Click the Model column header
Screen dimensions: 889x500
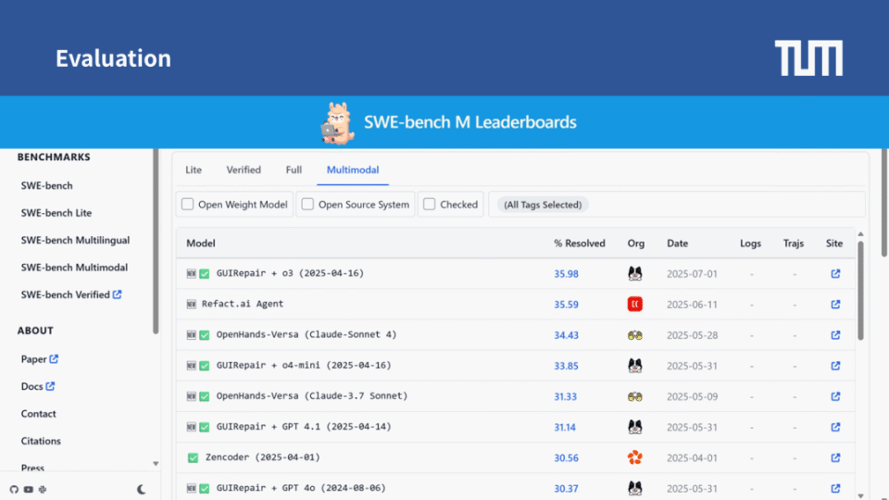coord(201,244)
